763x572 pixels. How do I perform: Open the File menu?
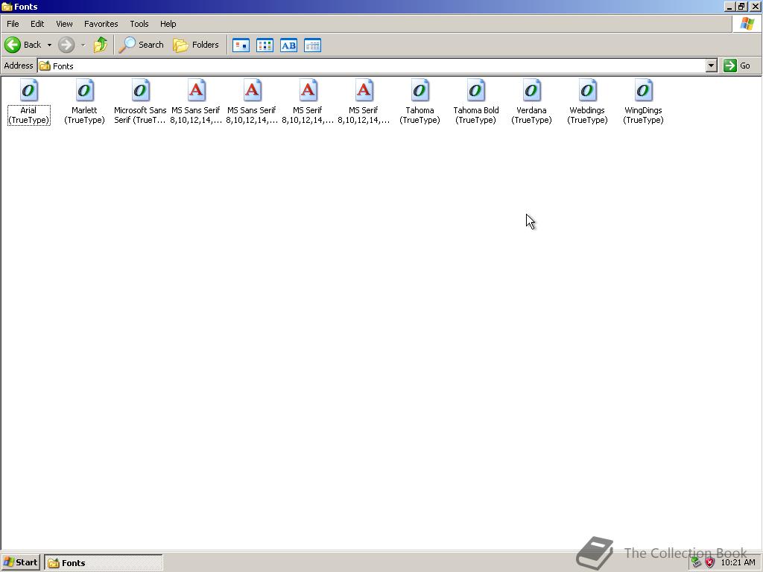[13, 24]
